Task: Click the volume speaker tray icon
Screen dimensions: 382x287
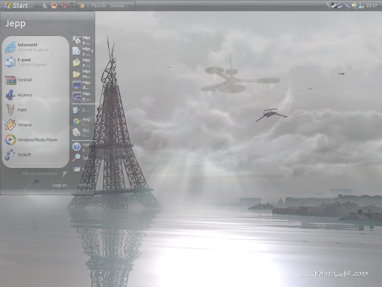Action: [347, 6]
